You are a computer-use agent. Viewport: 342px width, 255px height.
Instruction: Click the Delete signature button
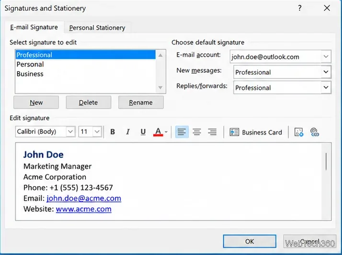tap(89, 102)
